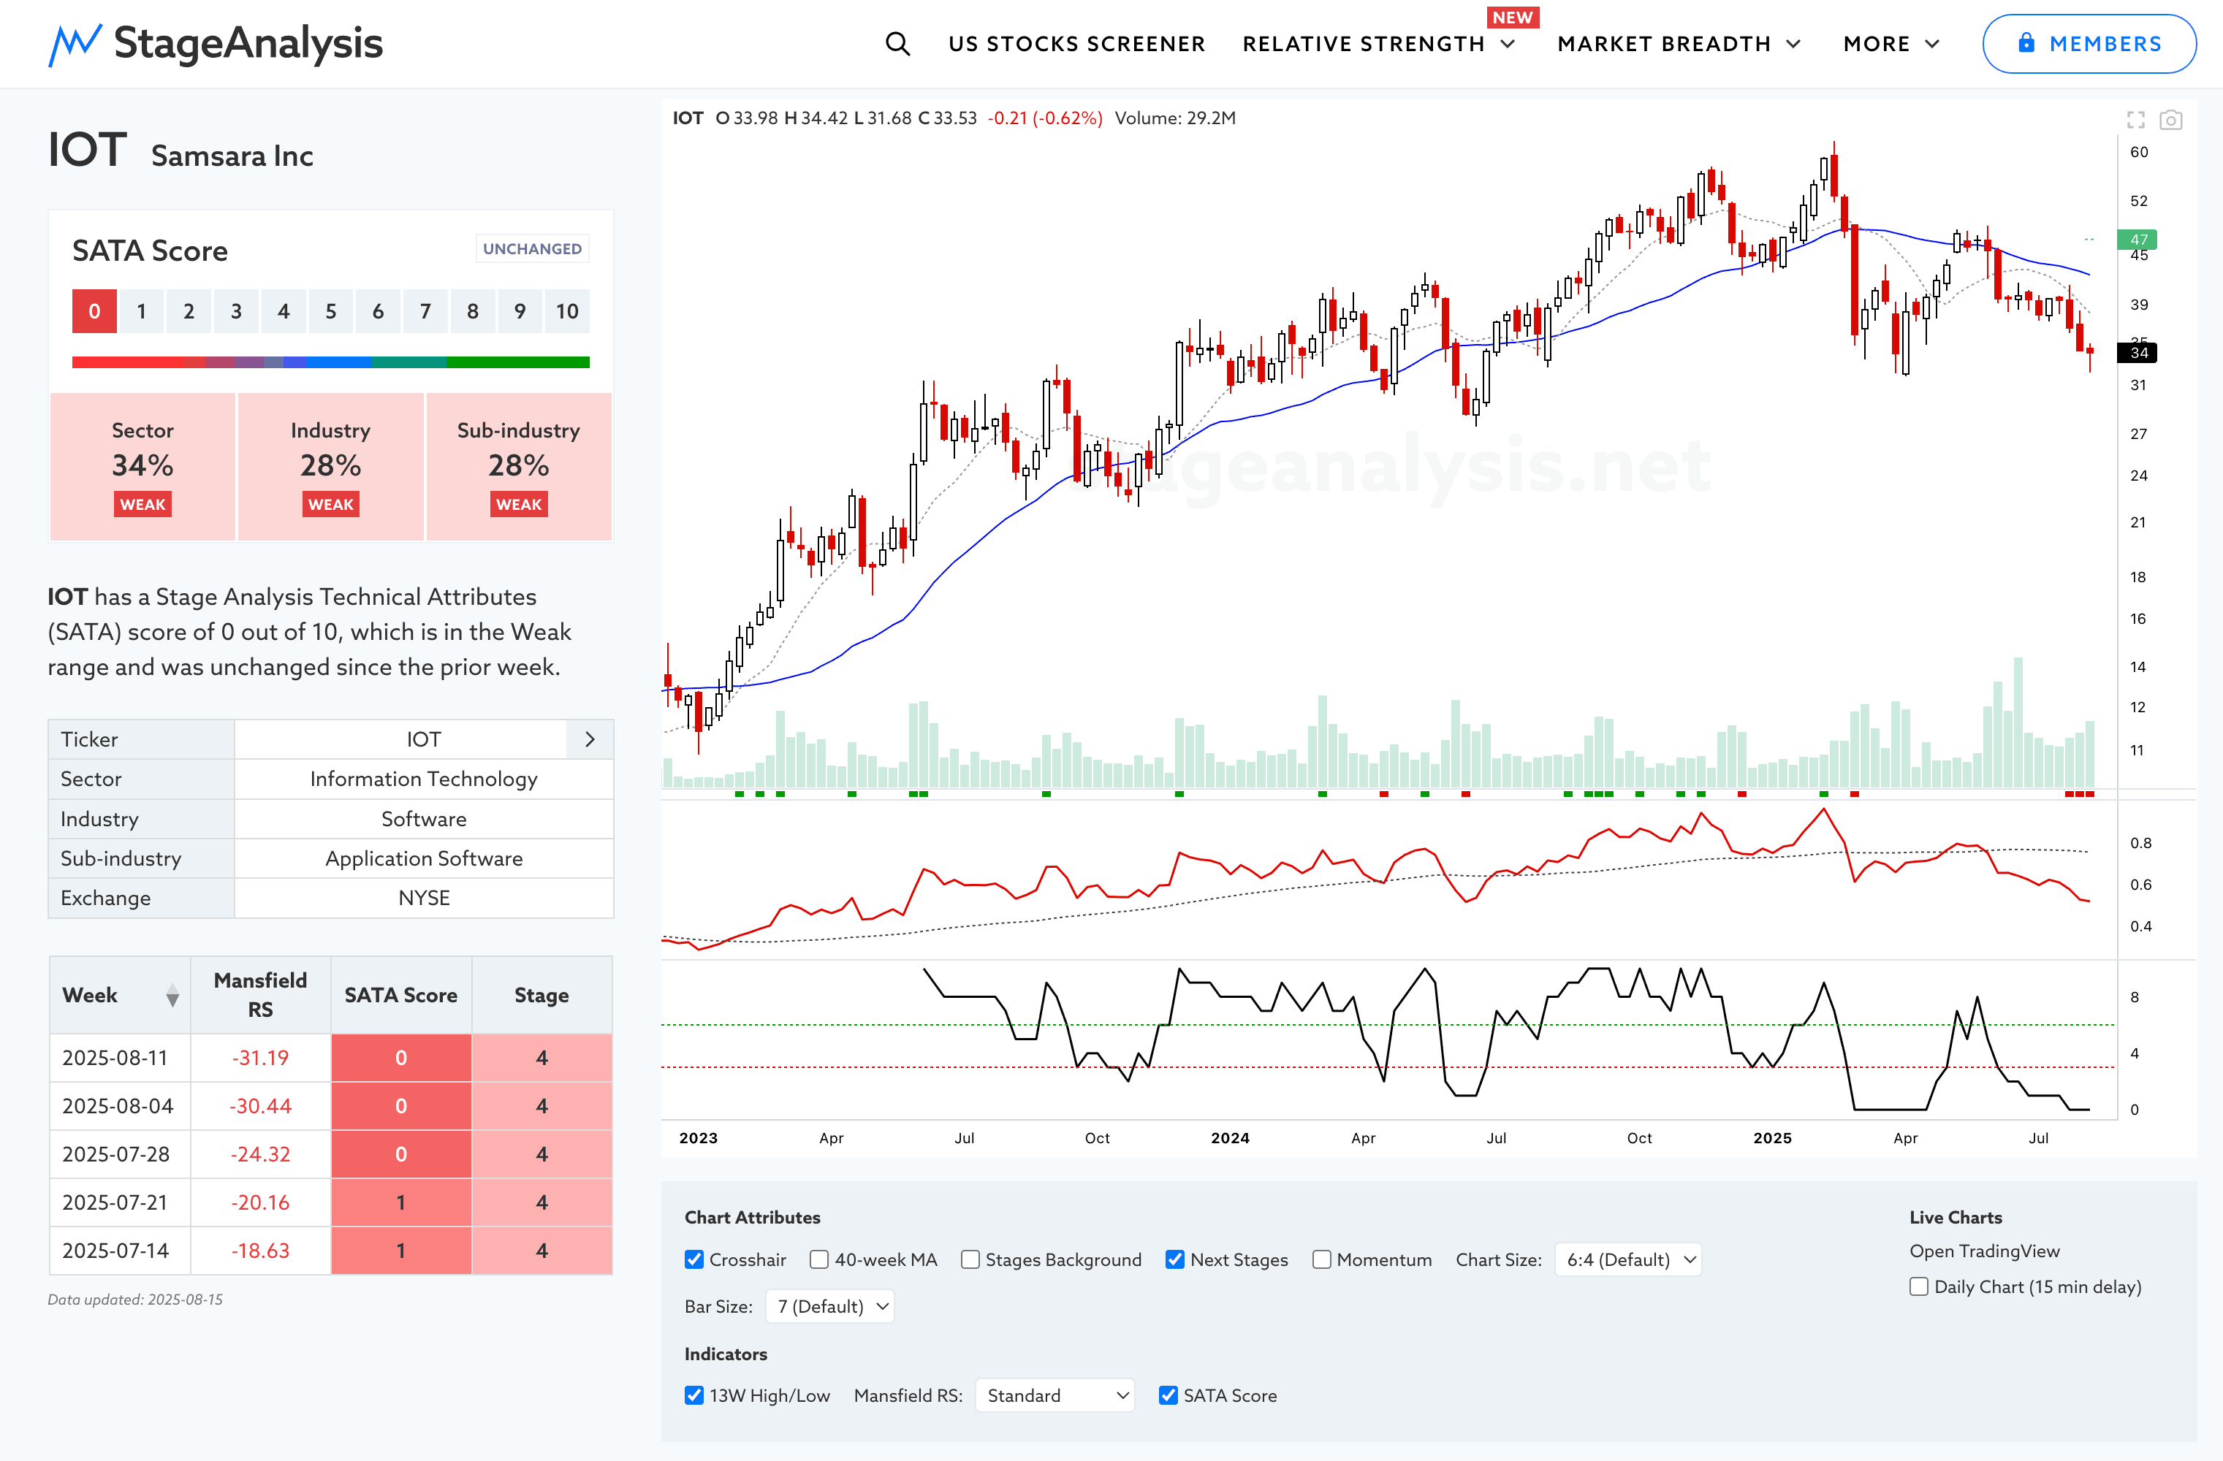Open the Bar Size dropdown
The height and width of the screenshot is (1461, 2223).
[829, 1306]
